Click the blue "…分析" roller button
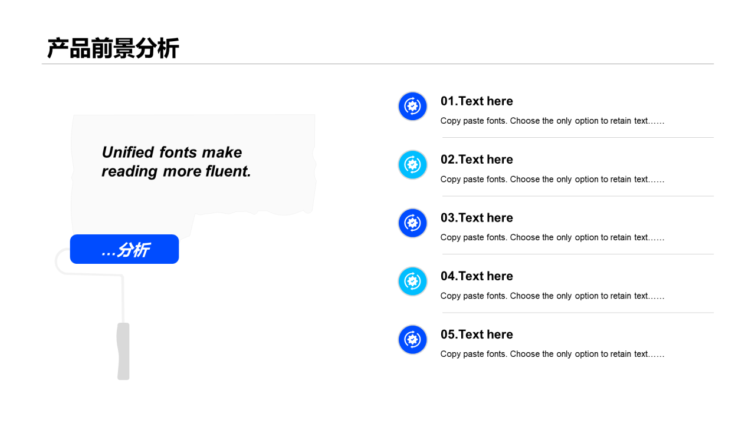 124,249
